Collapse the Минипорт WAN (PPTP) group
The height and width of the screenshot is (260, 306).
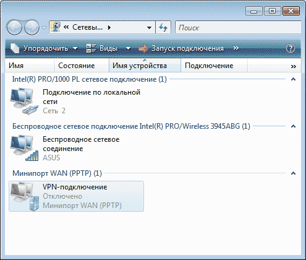[x=293, y=173]
